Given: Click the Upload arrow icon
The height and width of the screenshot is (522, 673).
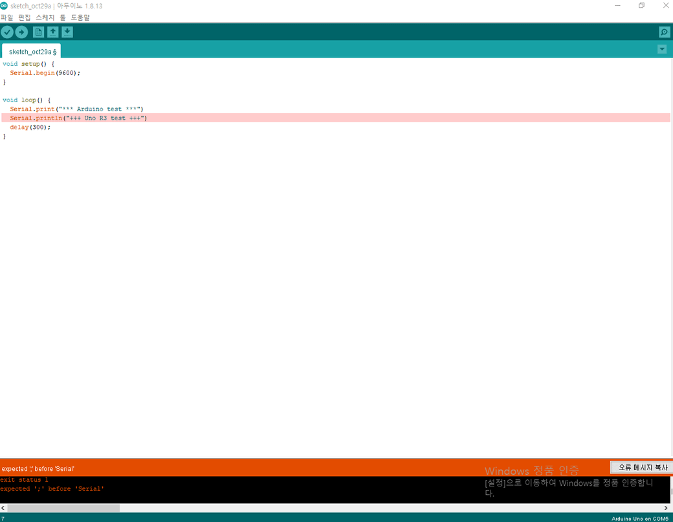Looking at the screenshot, I should [21, 32].
